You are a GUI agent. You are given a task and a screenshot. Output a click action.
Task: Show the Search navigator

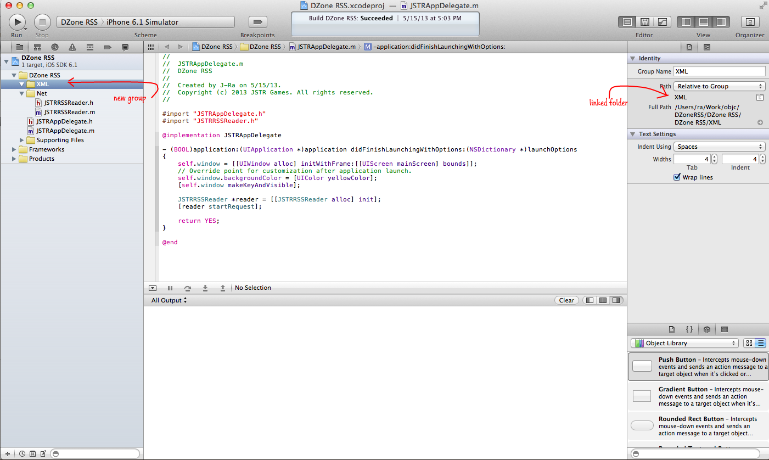click(x=55, y=47)
